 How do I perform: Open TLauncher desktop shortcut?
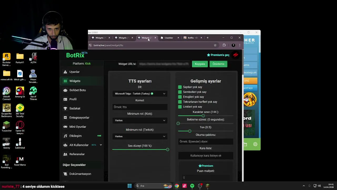click(7, 127)
